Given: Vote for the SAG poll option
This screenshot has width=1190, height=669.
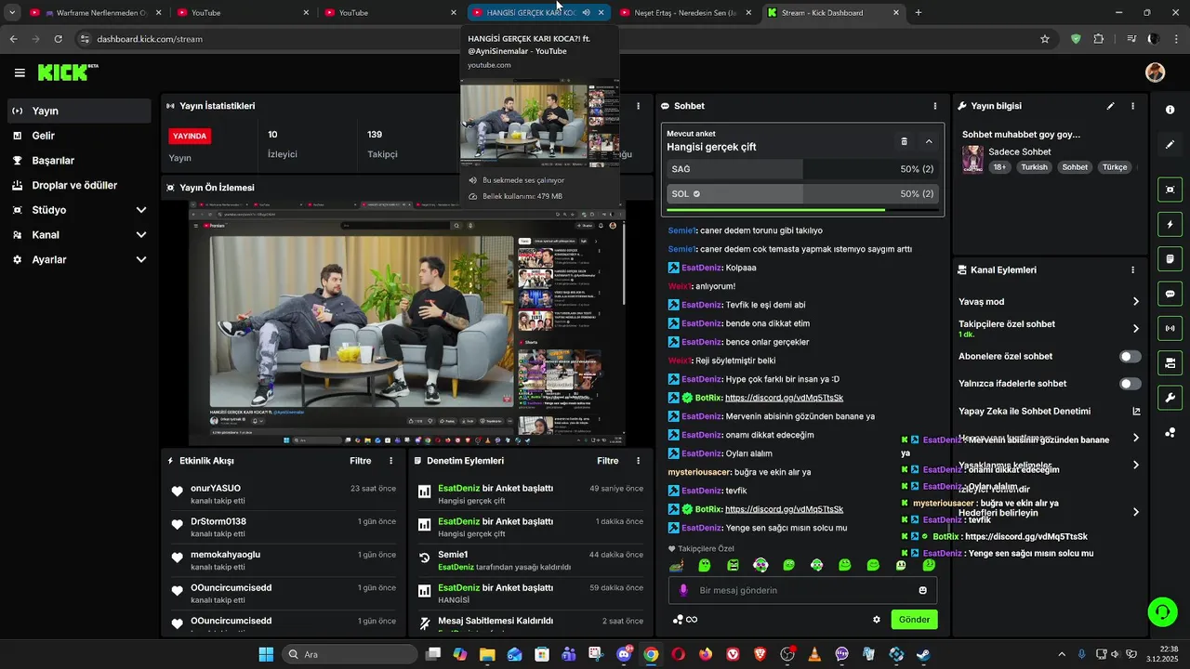Looking at the screenshot, I should 801,169.
